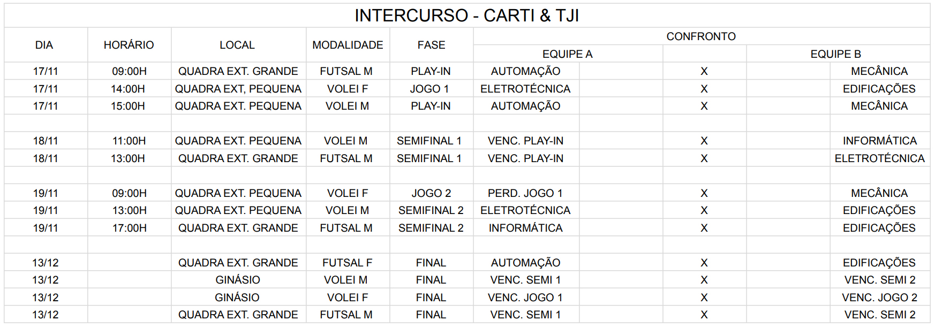Select the LOCAL column header

click(237, 45)
